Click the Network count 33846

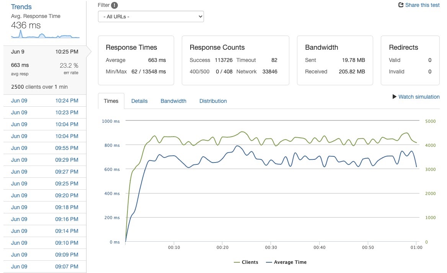[x=270, y=71]
